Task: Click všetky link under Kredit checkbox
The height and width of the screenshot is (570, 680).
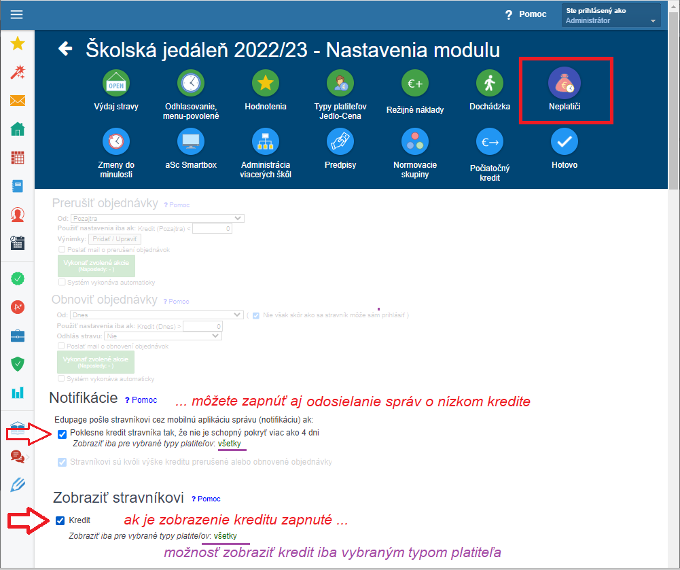Action: (226, 536)
